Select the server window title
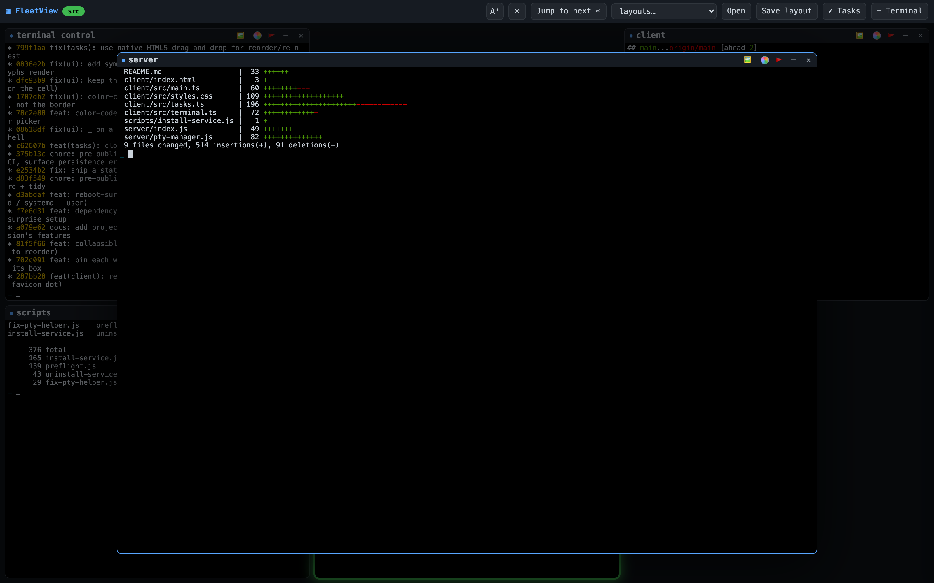 pyautogui.click(x=143, y=60)
